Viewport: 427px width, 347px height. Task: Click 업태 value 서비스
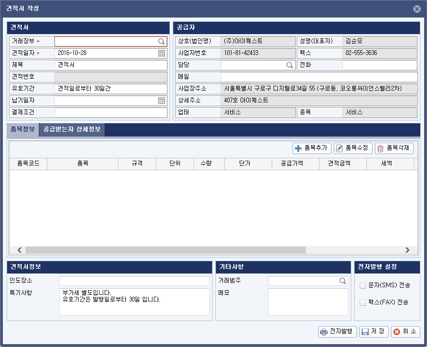coord(258,112)
